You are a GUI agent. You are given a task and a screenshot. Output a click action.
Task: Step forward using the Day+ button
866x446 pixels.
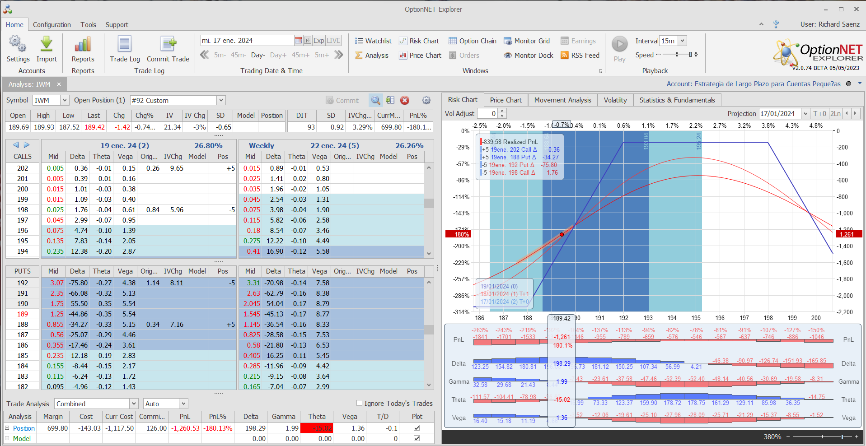coord(278,55)
